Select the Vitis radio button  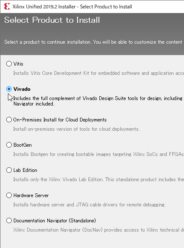[x=9, y=64]
